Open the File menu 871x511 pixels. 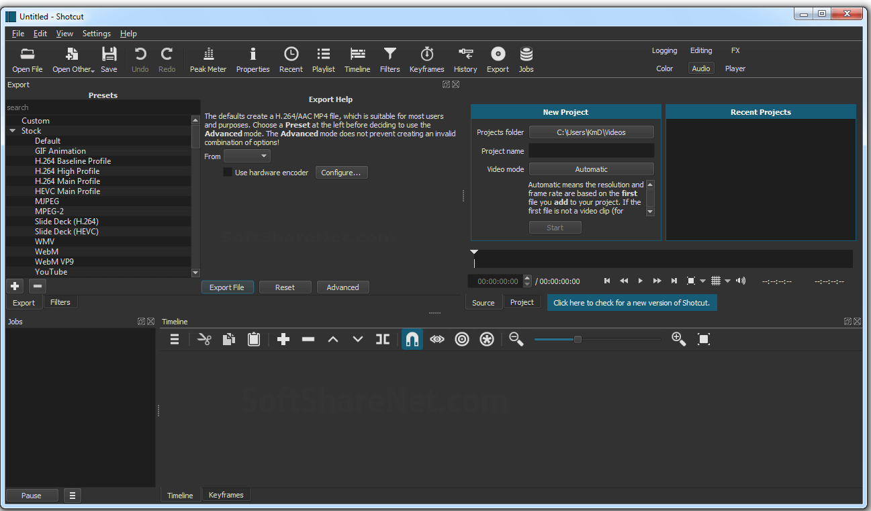(x=18, y=34)
